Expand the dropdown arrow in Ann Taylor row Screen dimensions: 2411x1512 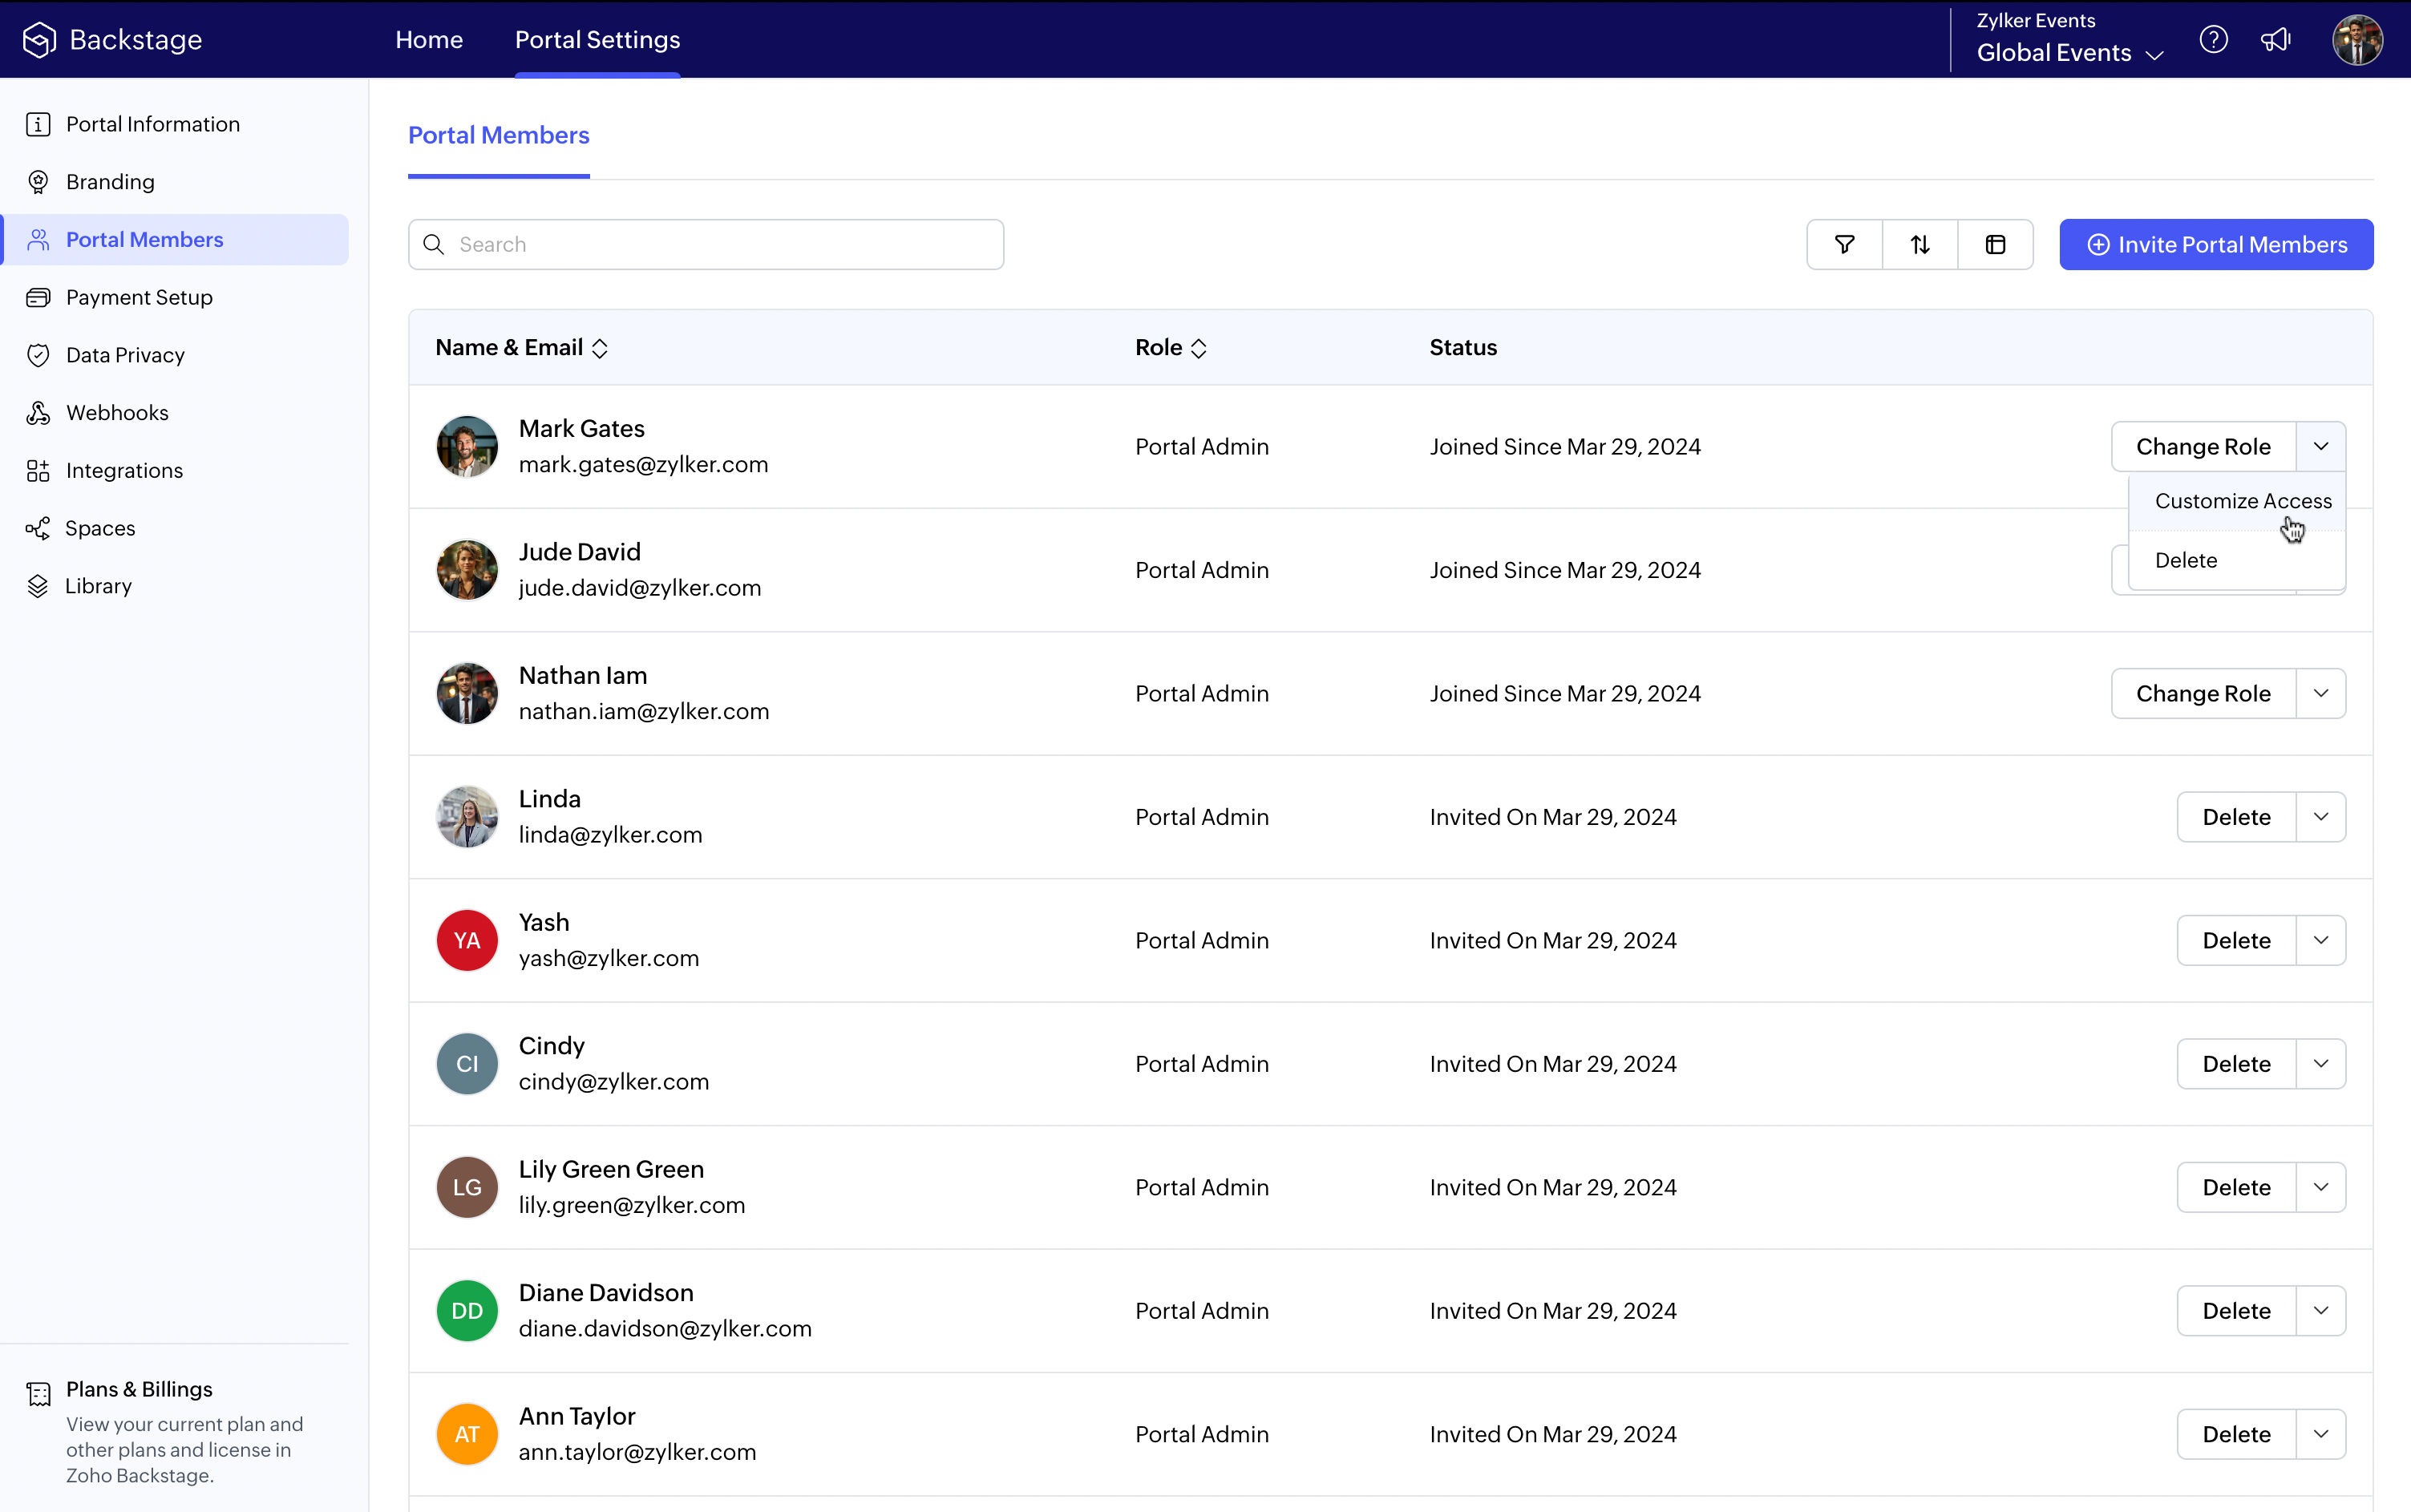[2321, 1434]
